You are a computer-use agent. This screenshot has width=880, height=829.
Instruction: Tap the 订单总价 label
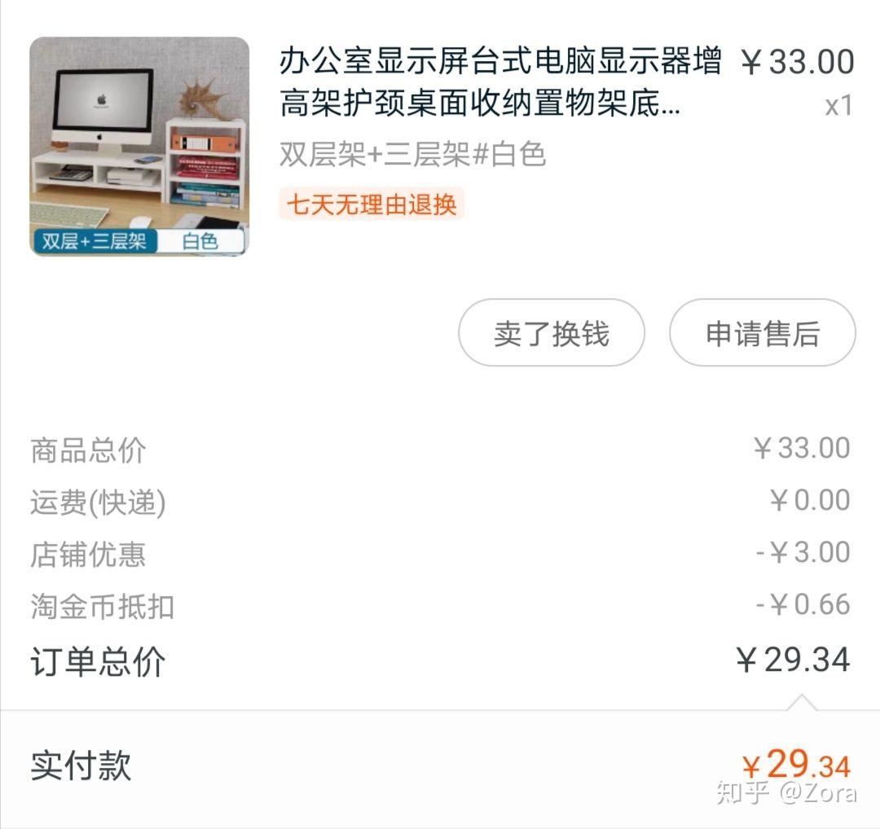point(98,662)
